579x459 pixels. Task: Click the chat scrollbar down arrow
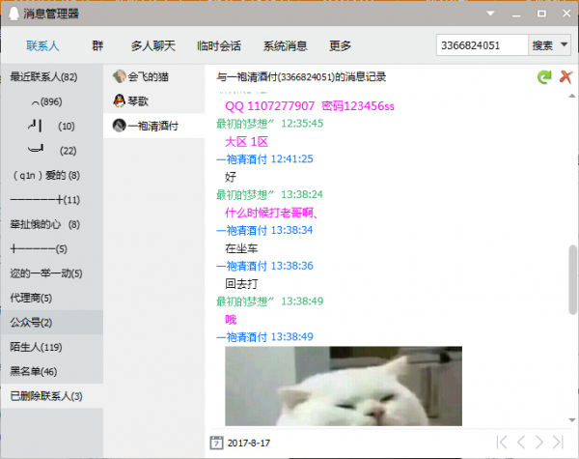tap(572, 420)
